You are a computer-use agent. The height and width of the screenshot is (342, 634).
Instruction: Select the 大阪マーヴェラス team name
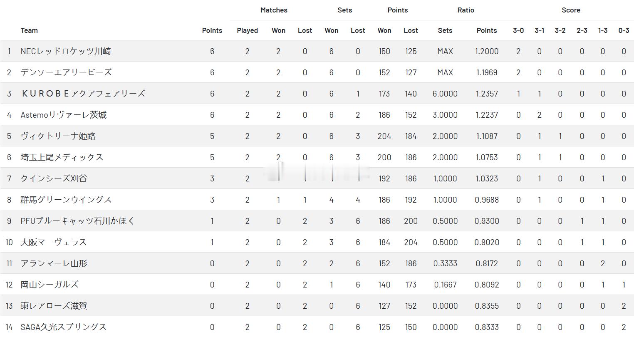[54, 242]
